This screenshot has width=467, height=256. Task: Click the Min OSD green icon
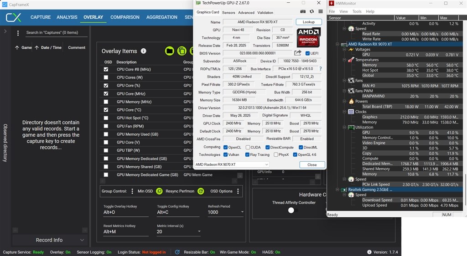[159, 191]
